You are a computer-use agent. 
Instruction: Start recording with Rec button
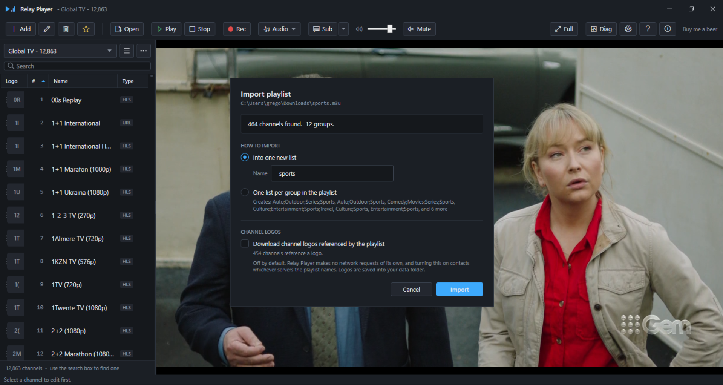237,29
